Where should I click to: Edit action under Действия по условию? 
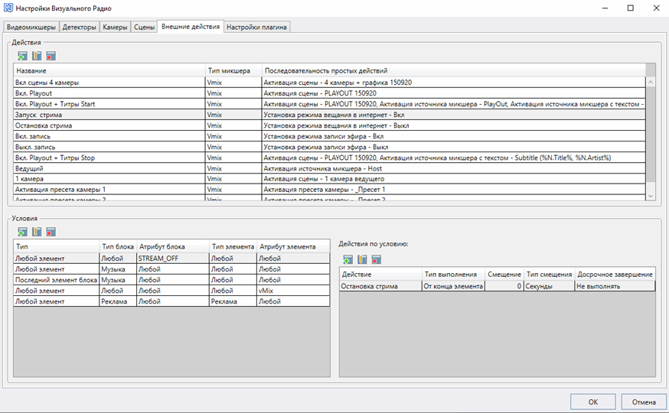(362, 259)
